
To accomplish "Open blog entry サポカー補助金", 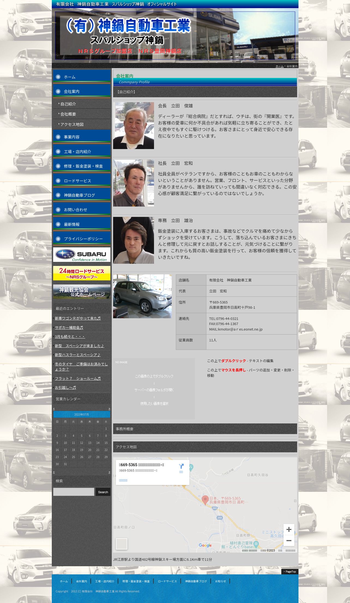I will [69, 328].
